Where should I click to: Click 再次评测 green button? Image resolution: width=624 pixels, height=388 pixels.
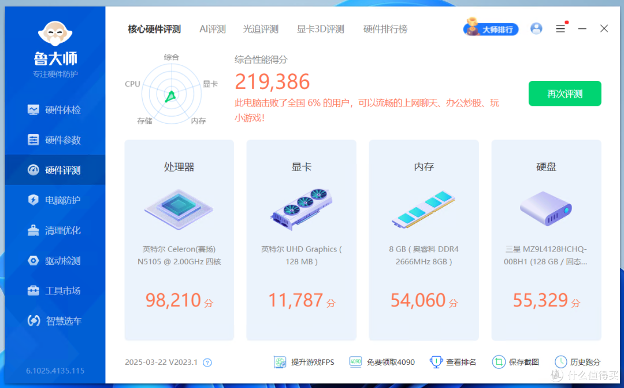564,94
